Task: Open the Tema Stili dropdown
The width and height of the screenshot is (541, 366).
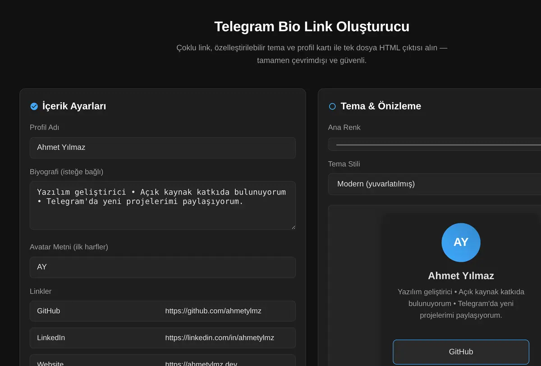Action: coord(435,184)
